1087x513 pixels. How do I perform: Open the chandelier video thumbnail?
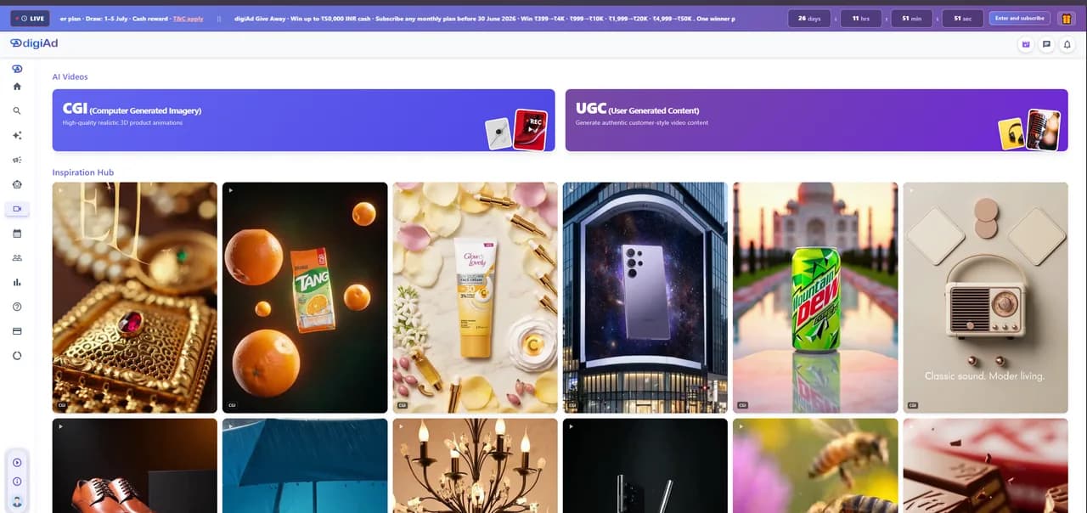coord(475,465)
